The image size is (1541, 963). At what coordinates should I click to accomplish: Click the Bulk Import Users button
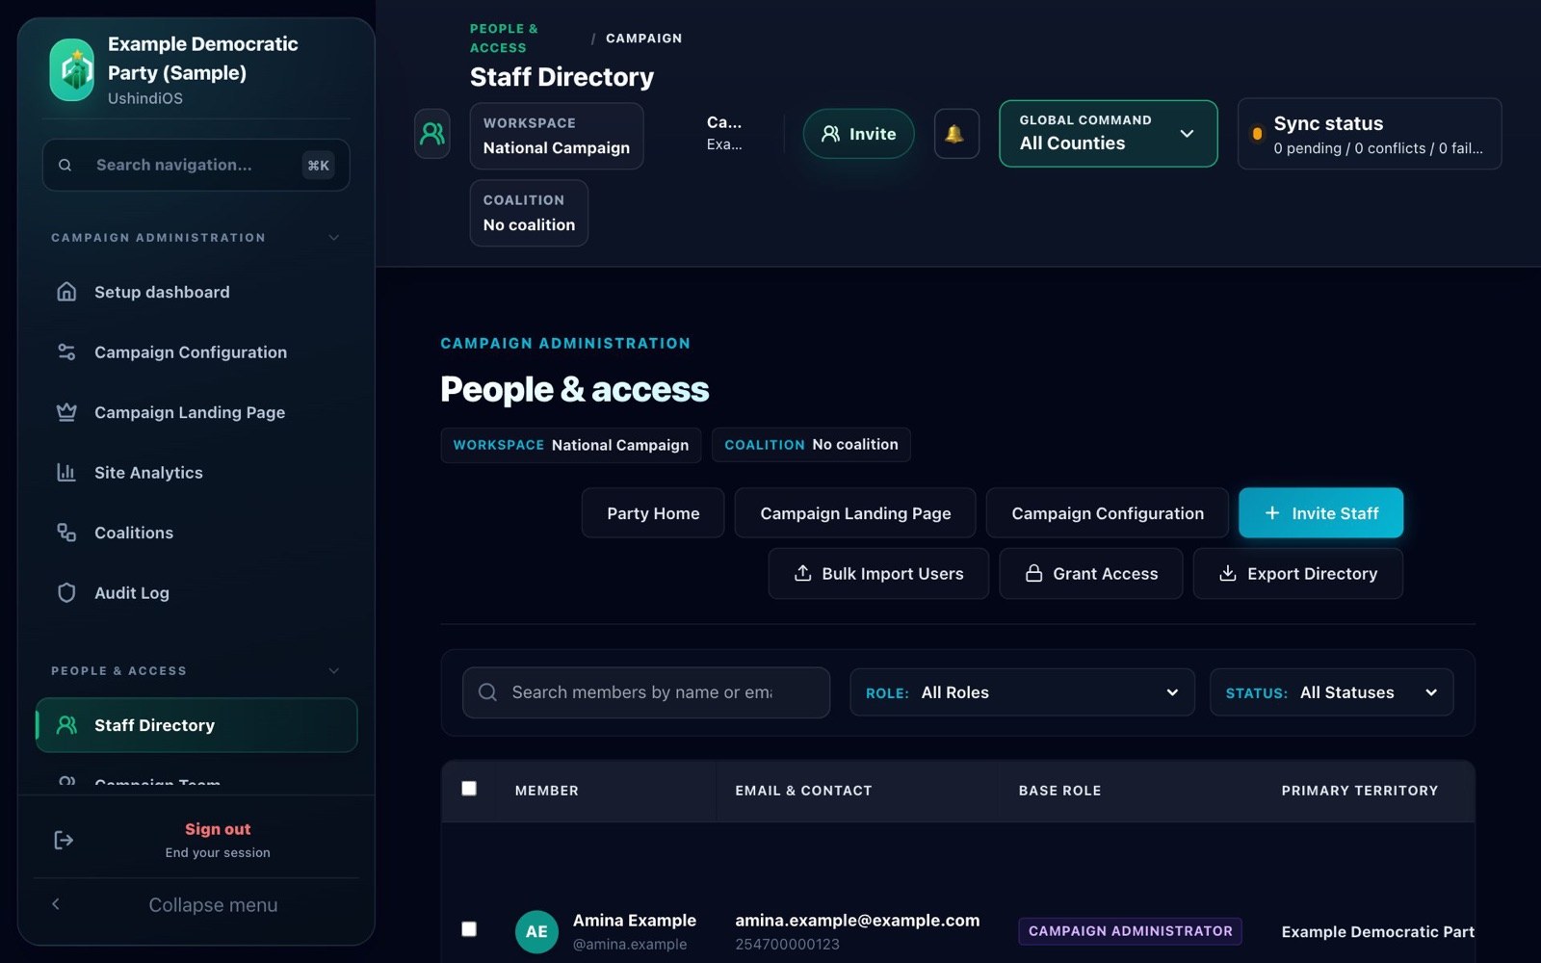coord(878,574)
